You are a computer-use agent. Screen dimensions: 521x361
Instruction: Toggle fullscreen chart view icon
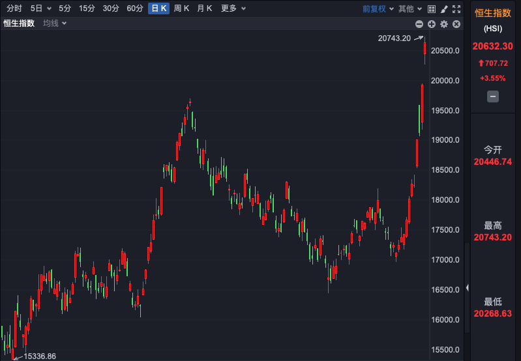[456, 9]
